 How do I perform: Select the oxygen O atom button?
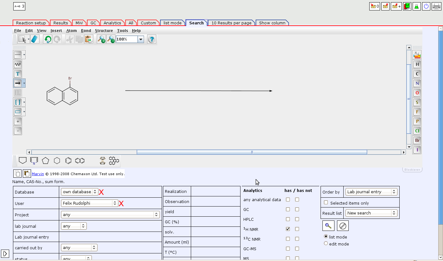pyautogui.click(x=417, y=93)
